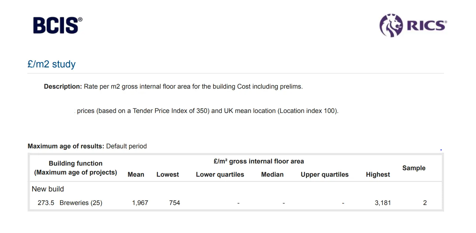The height and width of the screenshot is (233, 476).
Task: Select the Building function column header
Action: (x=75, y=168)
